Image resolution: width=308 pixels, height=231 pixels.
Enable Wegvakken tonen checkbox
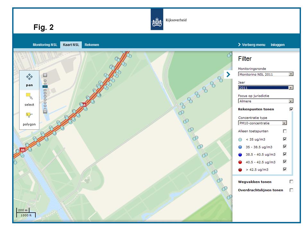[x=291, y=182]
